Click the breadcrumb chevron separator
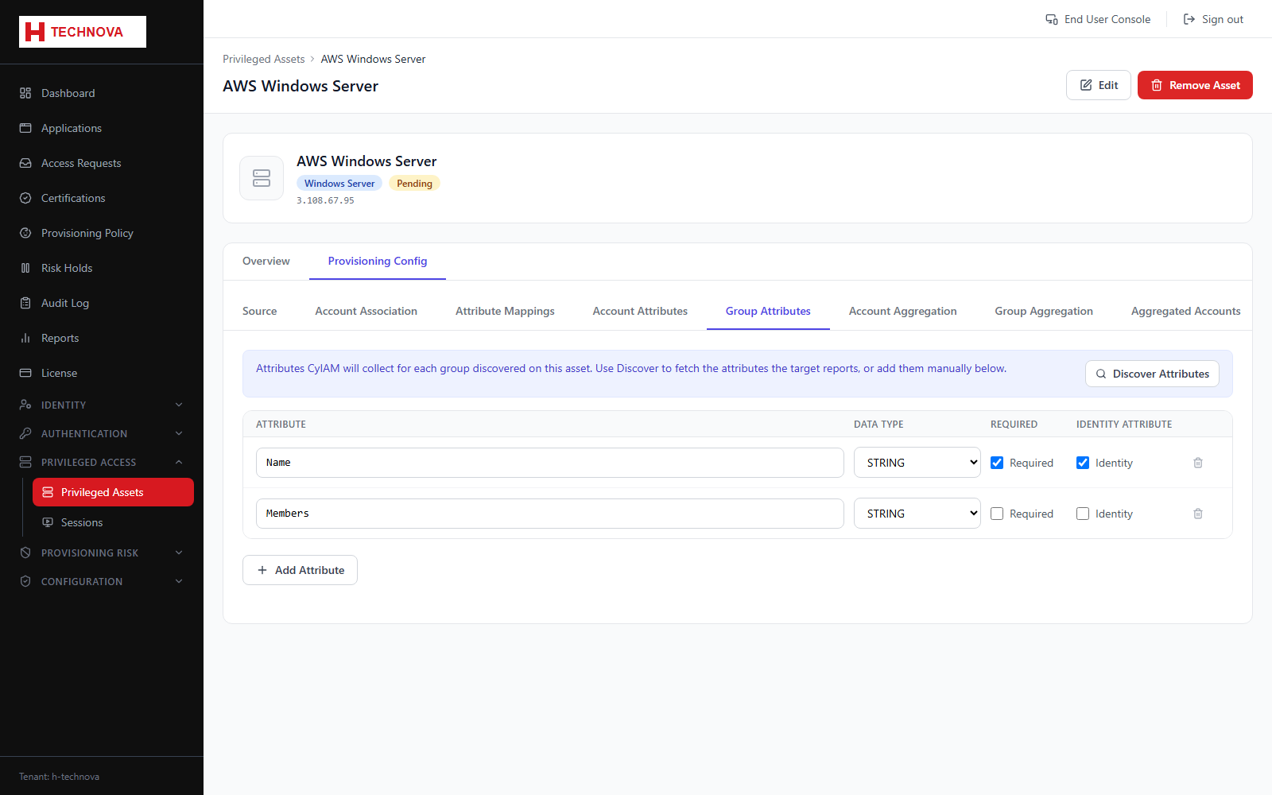Viewport: 1272px width, 795px height. (312, 59)
